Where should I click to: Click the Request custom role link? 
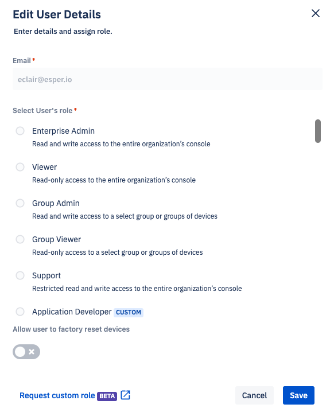click(x=57, y=395)
